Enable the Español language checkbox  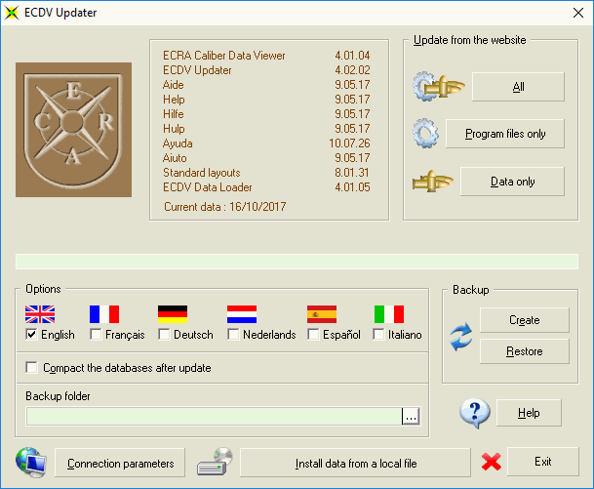tap(313, 335)
